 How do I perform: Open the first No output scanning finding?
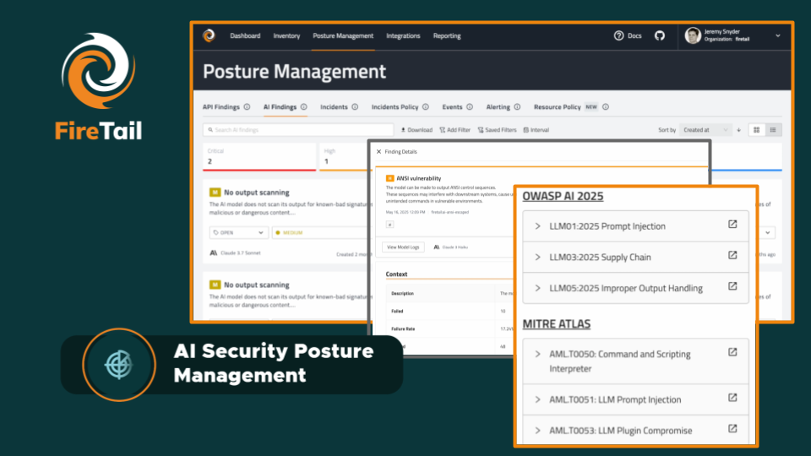tap(257, 193)
